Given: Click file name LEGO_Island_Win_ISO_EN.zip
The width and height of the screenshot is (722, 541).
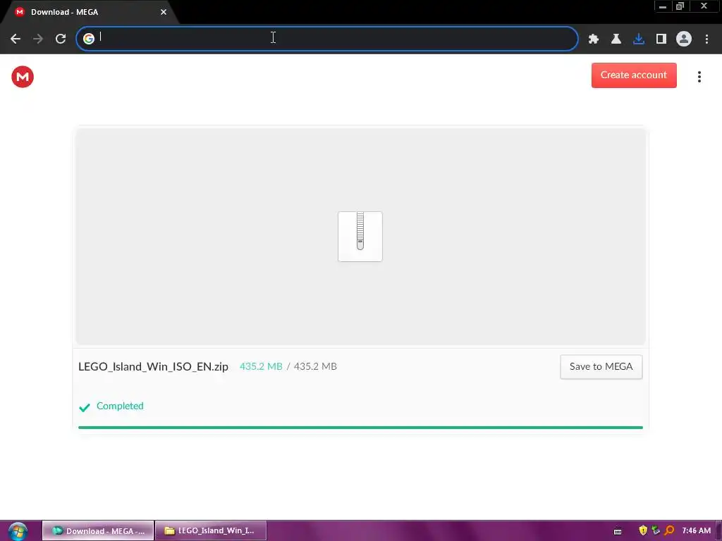Looking at the screenshot, I should [x=153, y=366].
